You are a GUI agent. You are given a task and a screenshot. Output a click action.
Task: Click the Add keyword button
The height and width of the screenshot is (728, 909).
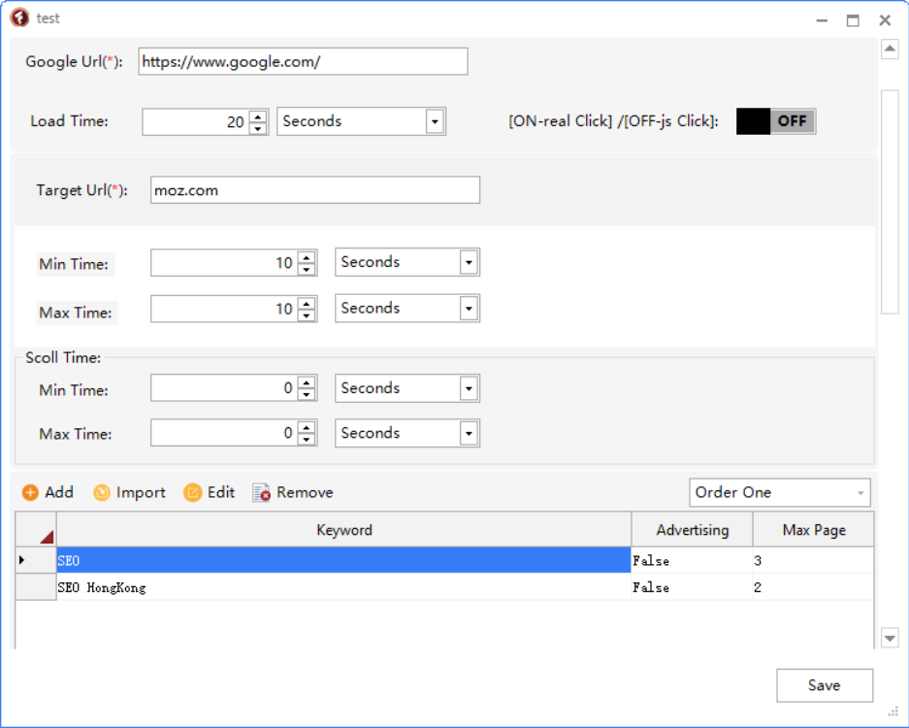pos(48,492)
